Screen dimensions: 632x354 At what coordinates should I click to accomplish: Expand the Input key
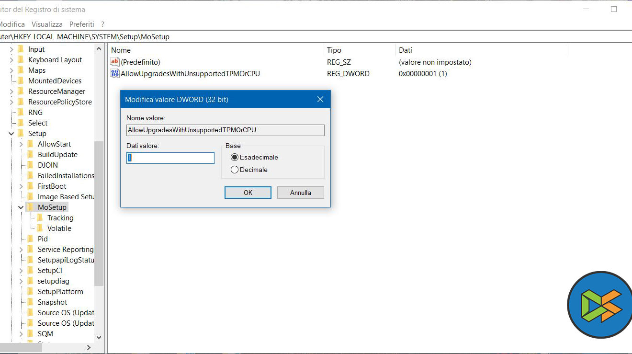[x=11, y=49]
